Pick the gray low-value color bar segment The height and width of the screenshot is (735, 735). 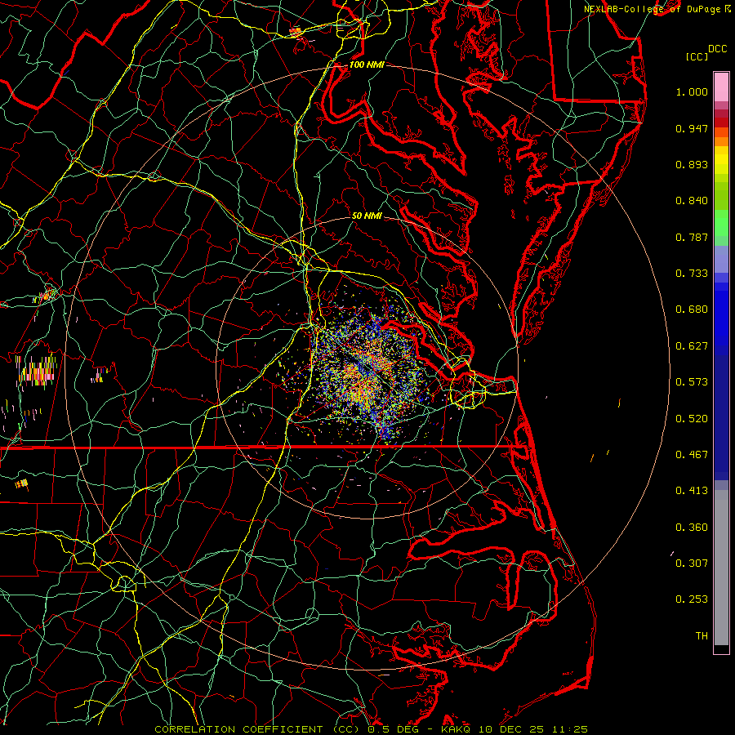(721, 568)
